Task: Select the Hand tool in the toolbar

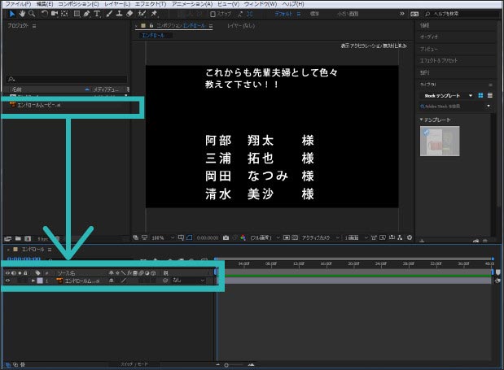Action: (x=20, y=14)
